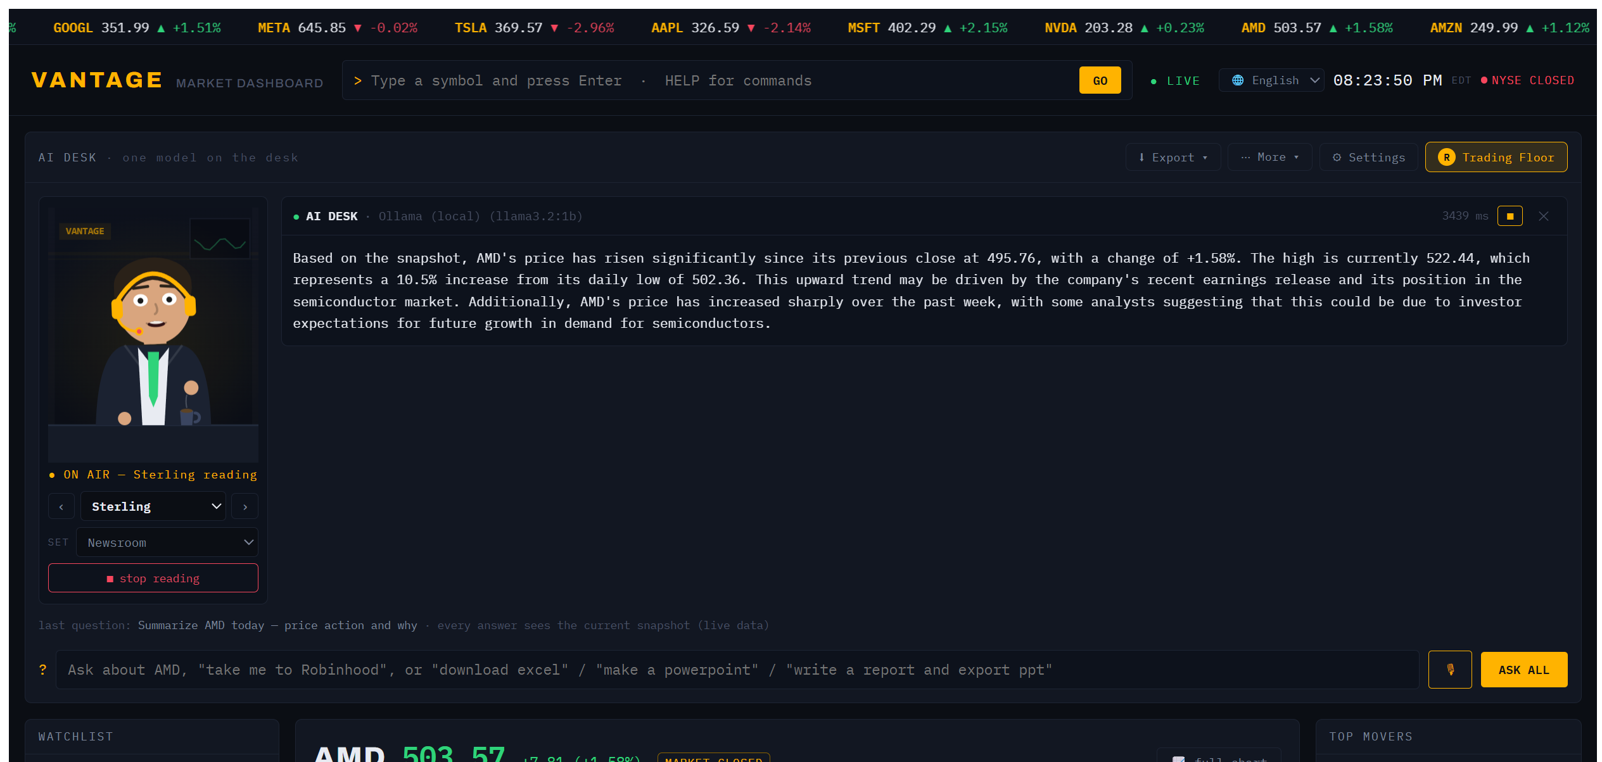
Task: Click the MARKET DASHBOARD subtitle
Action: coord(250,83)
